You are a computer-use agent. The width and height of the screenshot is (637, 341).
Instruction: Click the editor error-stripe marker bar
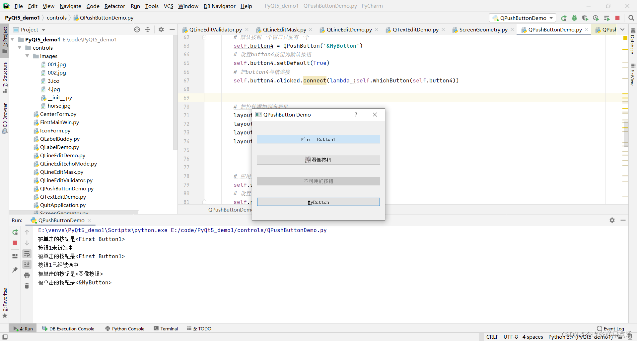coord(625,119)
